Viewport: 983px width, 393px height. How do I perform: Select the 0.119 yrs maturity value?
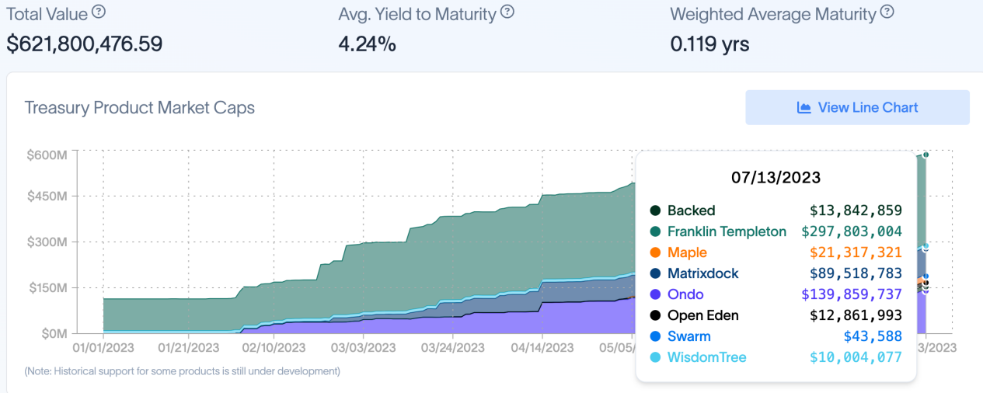point(709,44)
